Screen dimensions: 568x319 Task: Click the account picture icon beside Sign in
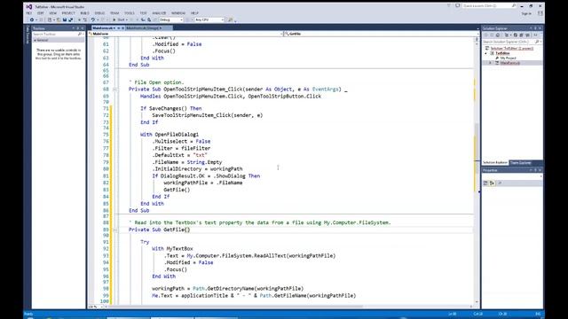point(540,13)
